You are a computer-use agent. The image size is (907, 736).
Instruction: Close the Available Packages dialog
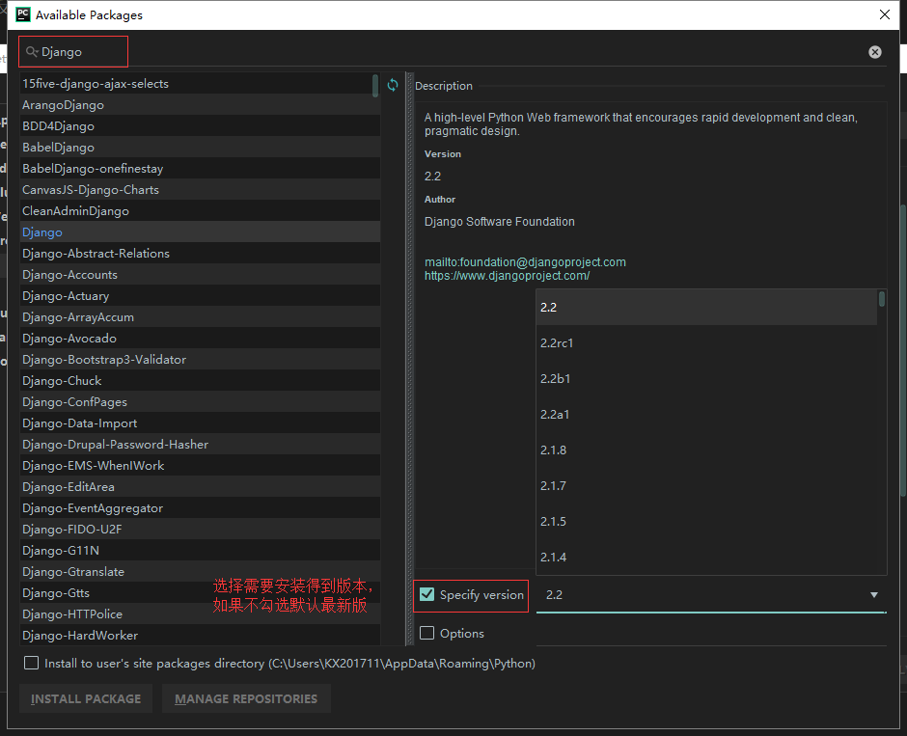pyautogui.click(x=885, y=14)
